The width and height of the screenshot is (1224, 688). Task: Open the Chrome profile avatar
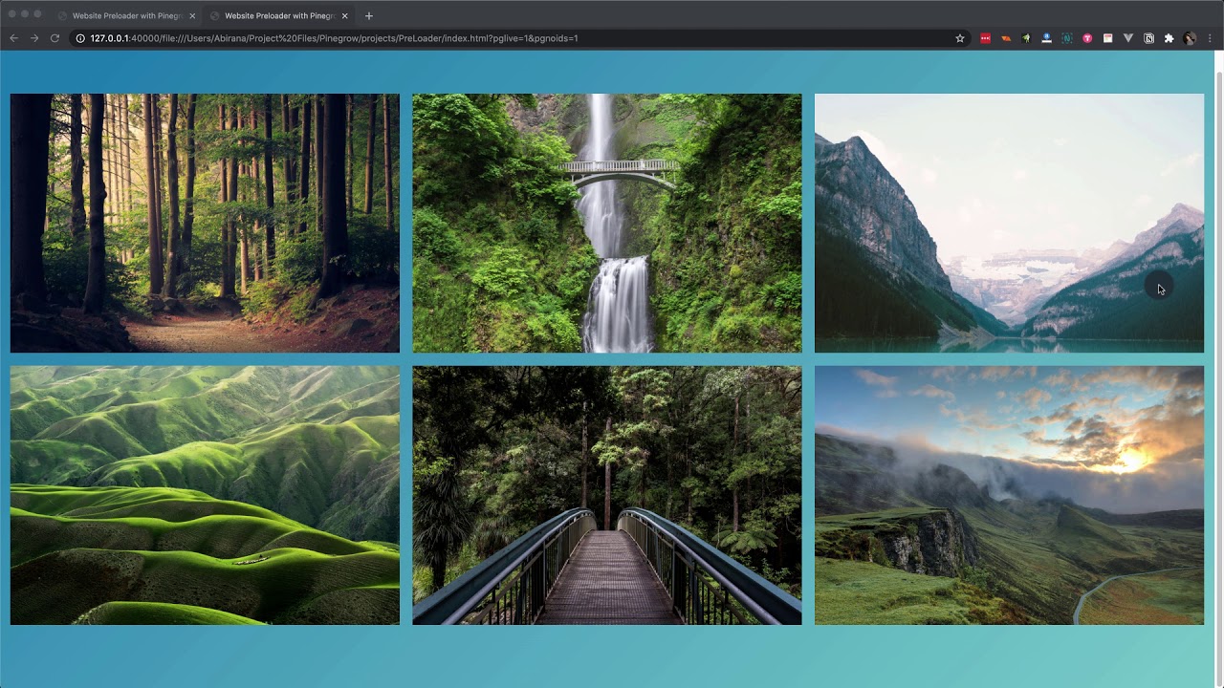point(1190,38)
